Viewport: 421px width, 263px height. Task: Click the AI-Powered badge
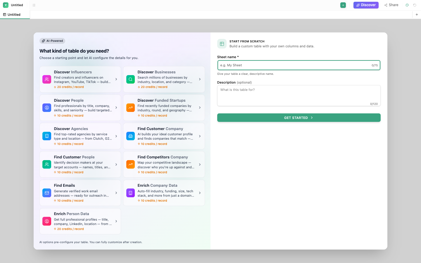(x=52, y=41)
